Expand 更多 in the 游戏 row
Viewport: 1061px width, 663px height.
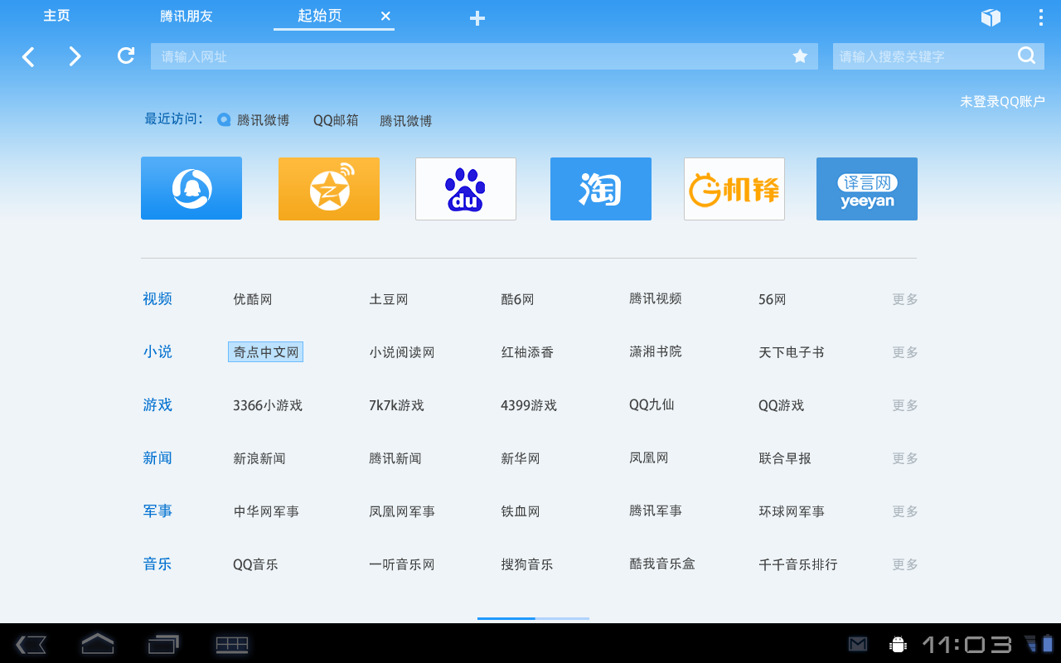[905, 405]
